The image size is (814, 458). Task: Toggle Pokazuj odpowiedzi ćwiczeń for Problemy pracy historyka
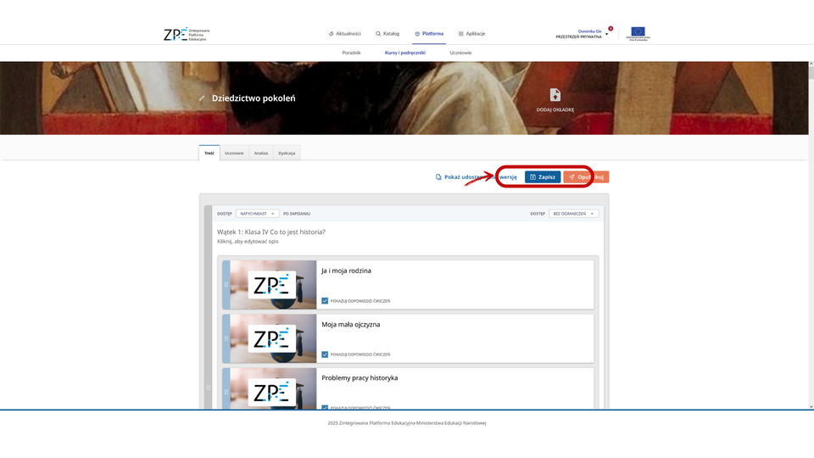[325, 407]
